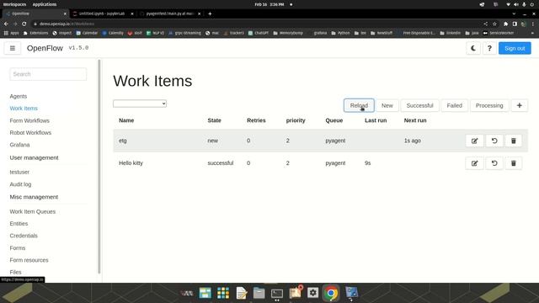This screenshot has height=303, width=539.
Task: Filter work items by New state
Action: 387,105
